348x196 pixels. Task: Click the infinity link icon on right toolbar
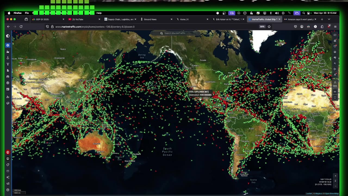[x=335, y=92]
